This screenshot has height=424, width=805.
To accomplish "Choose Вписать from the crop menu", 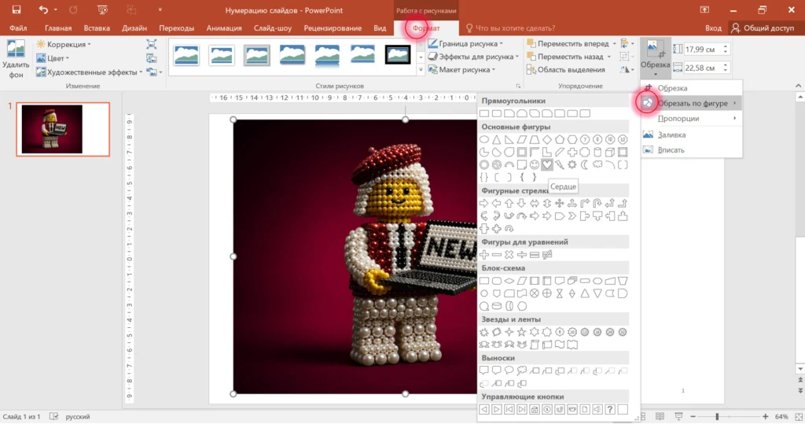I will coord(691,150).
